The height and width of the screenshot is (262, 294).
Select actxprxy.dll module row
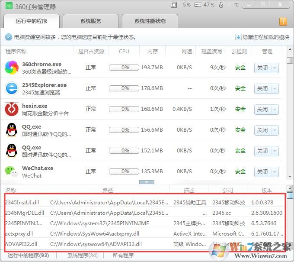[x=144, y=234]
